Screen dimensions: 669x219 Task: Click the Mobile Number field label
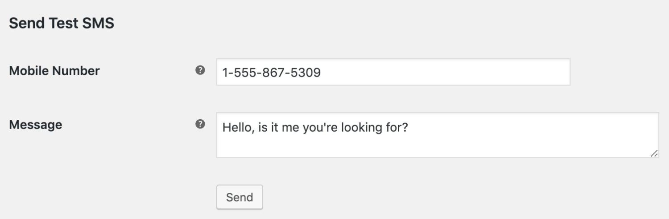pyautogui.click(x=54, y=71)
